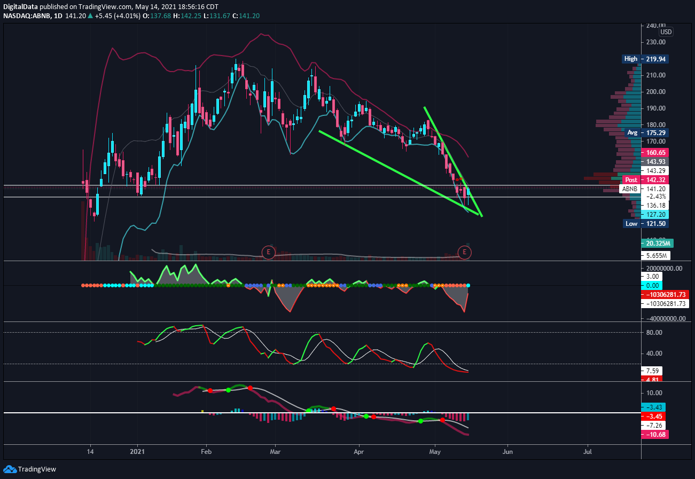Click the pink -10.68 MACD label
The width and height of the screenshot is (695, 479).
tap(654, 435)
